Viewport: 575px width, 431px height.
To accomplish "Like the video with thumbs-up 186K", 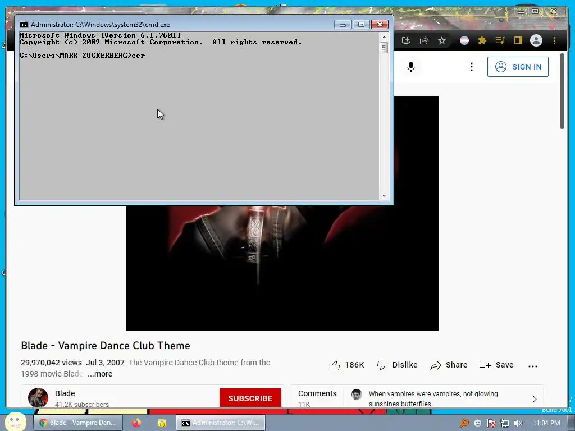I will tap(346, 365).
